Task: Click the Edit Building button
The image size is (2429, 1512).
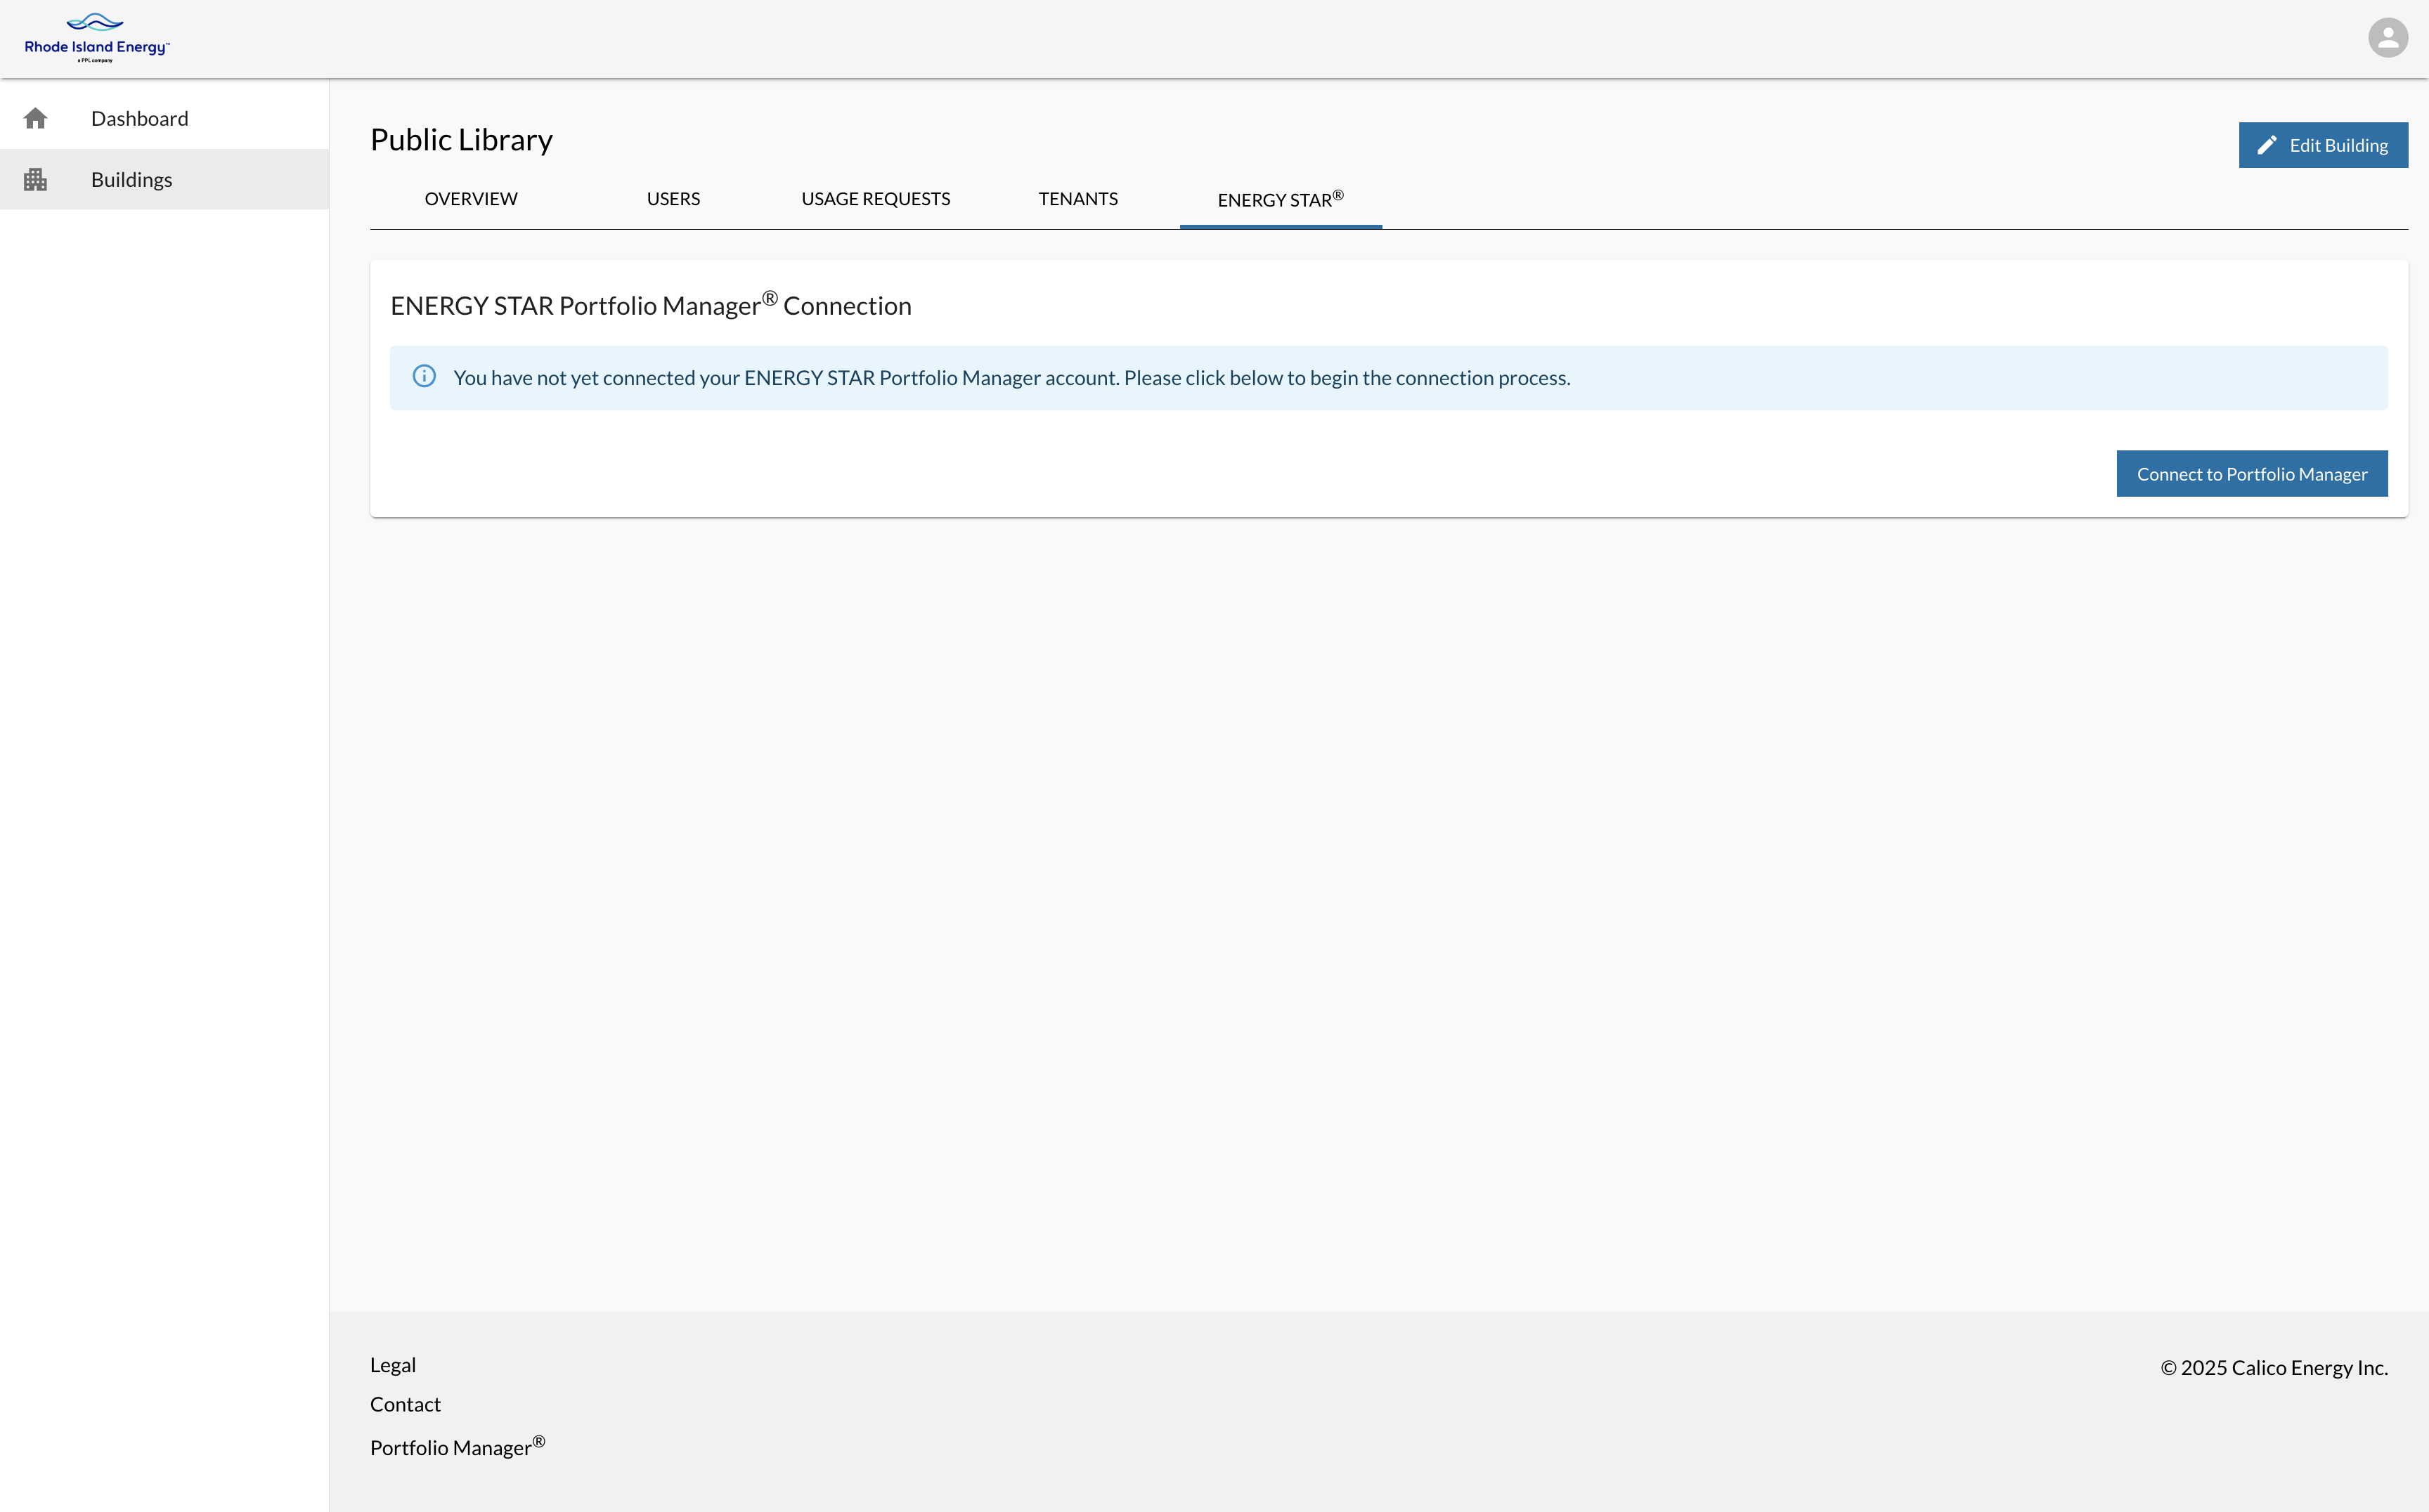Action: [2323, 146]
